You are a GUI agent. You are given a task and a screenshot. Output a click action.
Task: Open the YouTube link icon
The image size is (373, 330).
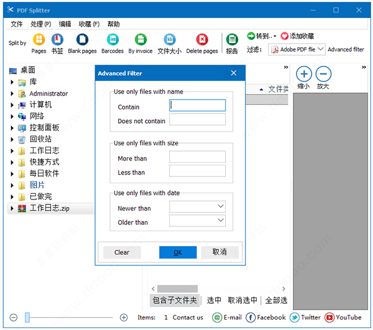click(x=329, y=318)
